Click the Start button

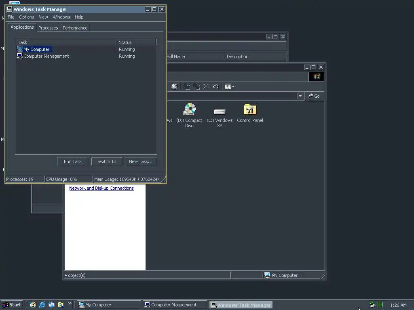point(12,305)
